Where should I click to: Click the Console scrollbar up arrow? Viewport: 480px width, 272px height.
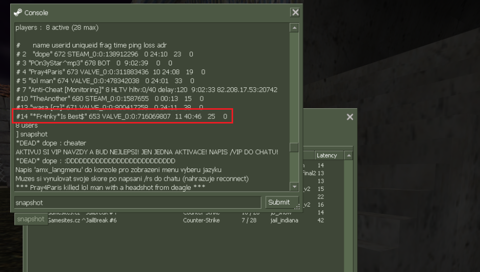tap(294, 28)
